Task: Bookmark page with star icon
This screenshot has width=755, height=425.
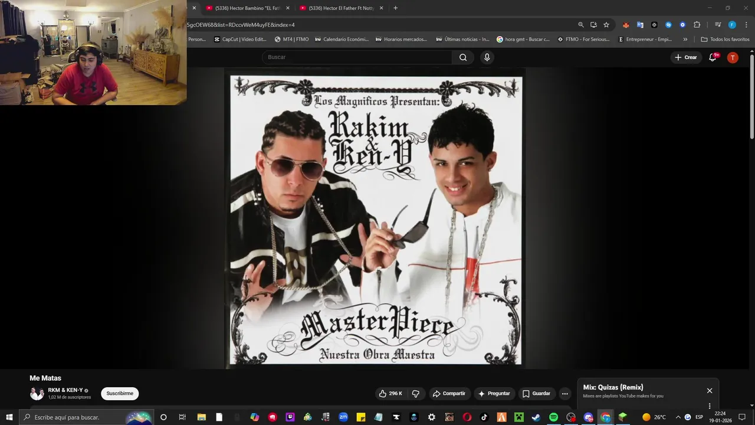Action: pyautogui.click(x=606, y=25)
